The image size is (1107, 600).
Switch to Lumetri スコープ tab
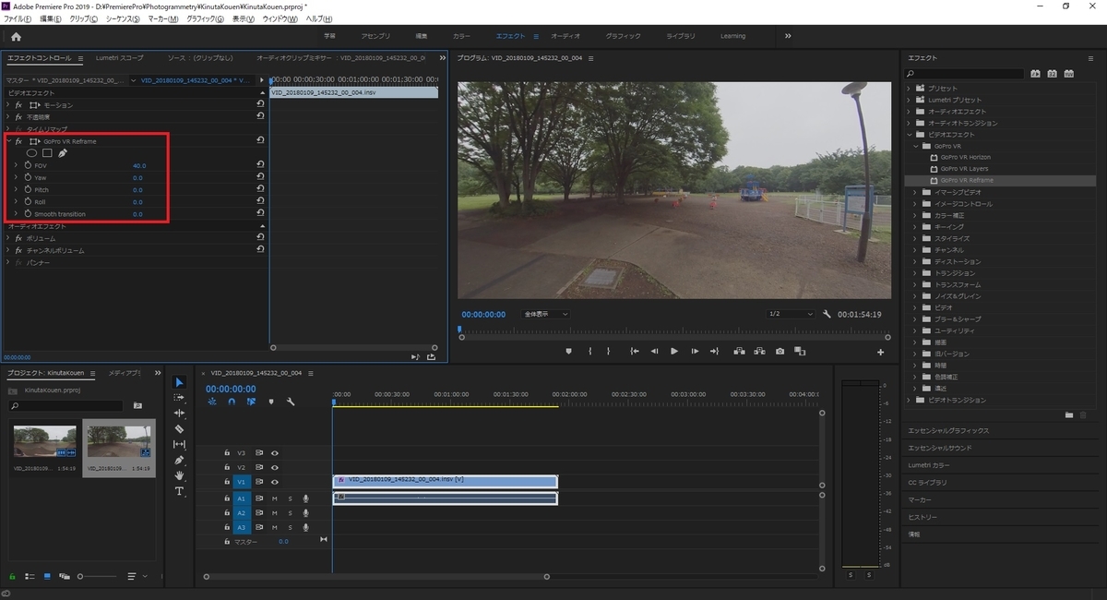122,58
